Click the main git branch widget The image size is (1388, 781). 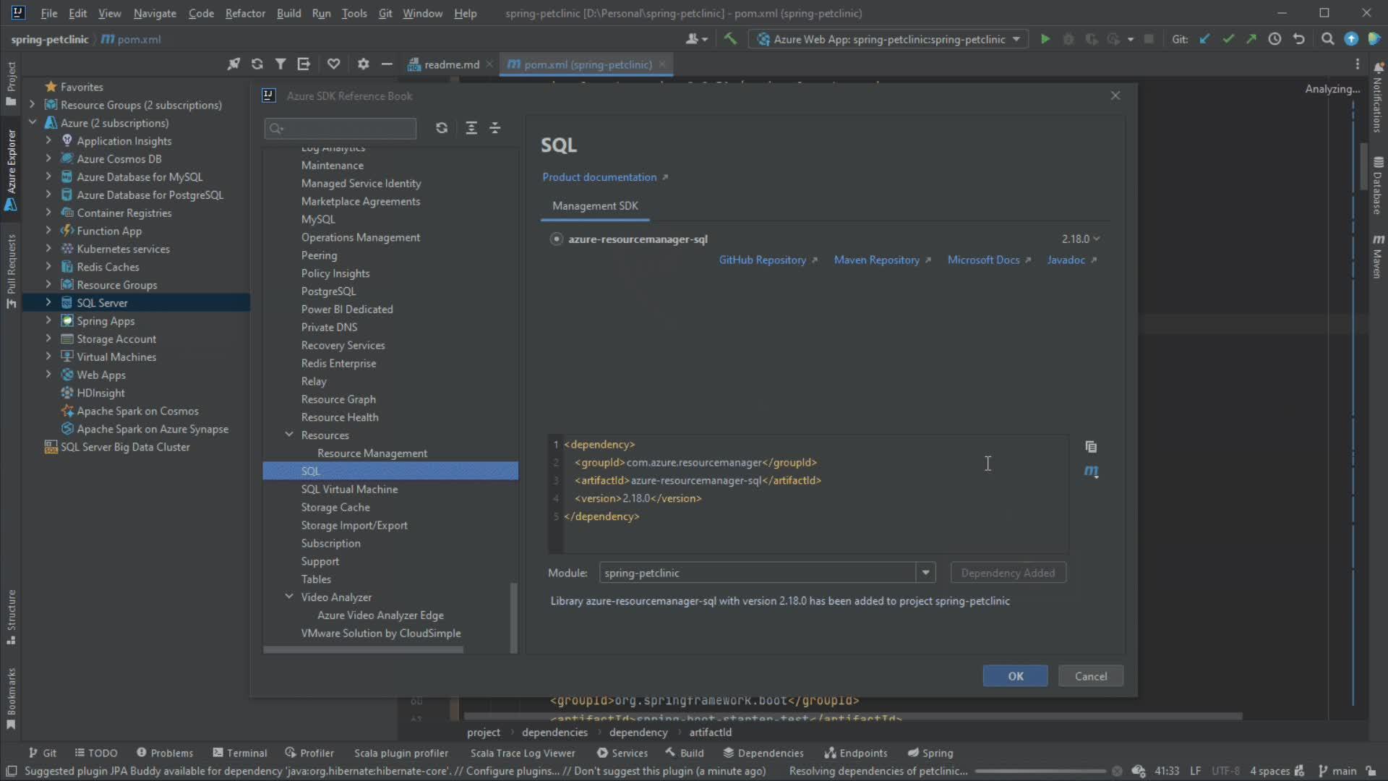coord(1337,771)
